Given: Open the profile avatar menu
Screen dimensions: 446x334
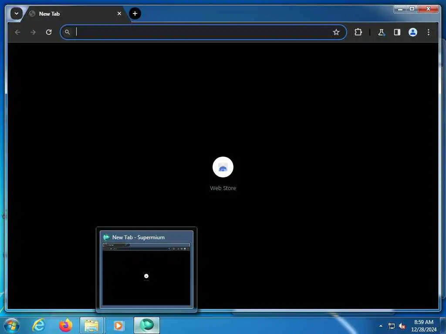Looking at the screenshot, I should pos(413,32).
